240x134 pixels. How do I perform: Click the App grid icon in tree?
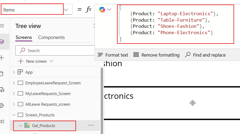tap(20, 72)
